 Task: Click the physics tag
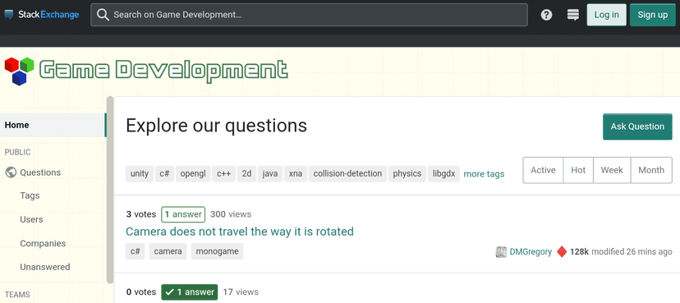[x=407, y=174]
